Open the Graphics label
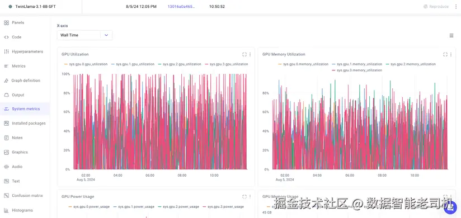 (x=20, y=152)
